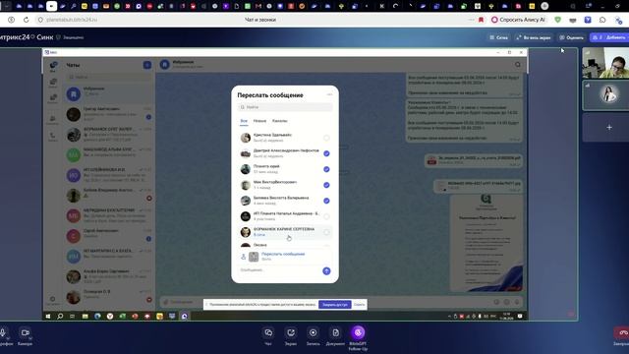629x354 pixels.
Task: Uncheck the Планета юрий contact
Action: [326, 169]
